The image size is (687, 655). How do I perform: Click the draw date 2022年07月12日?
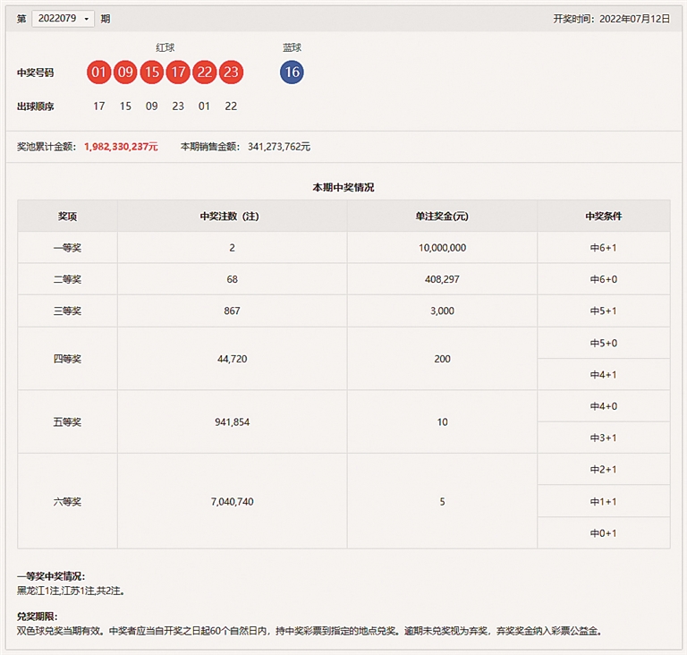tap(634, 19)
